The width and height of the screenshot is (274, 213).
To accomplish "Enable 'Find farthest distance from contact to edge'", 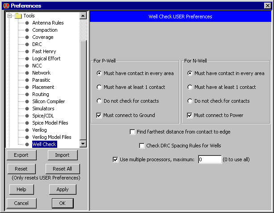I will tap(132, 132).
